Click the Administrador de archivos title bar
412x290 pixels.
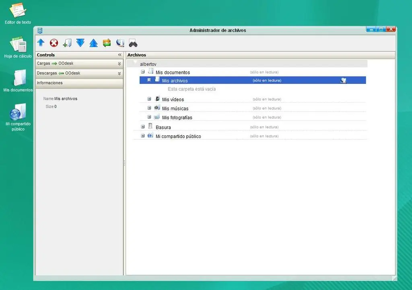coord(218,30)
